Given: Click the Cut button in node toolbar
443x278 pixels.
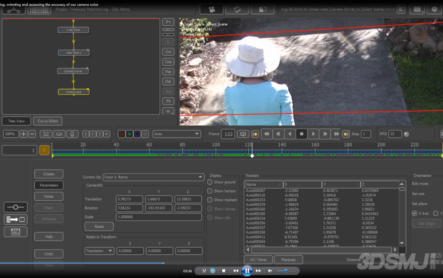Looking at the screenshot, I should 168,52.
